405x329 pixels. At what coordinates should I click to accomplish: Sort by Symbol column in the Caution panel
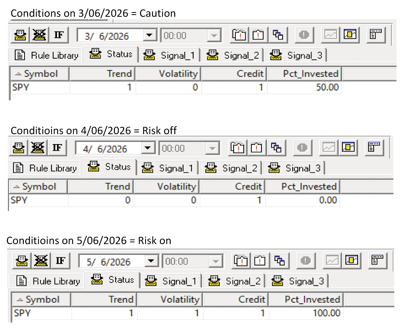40,74
